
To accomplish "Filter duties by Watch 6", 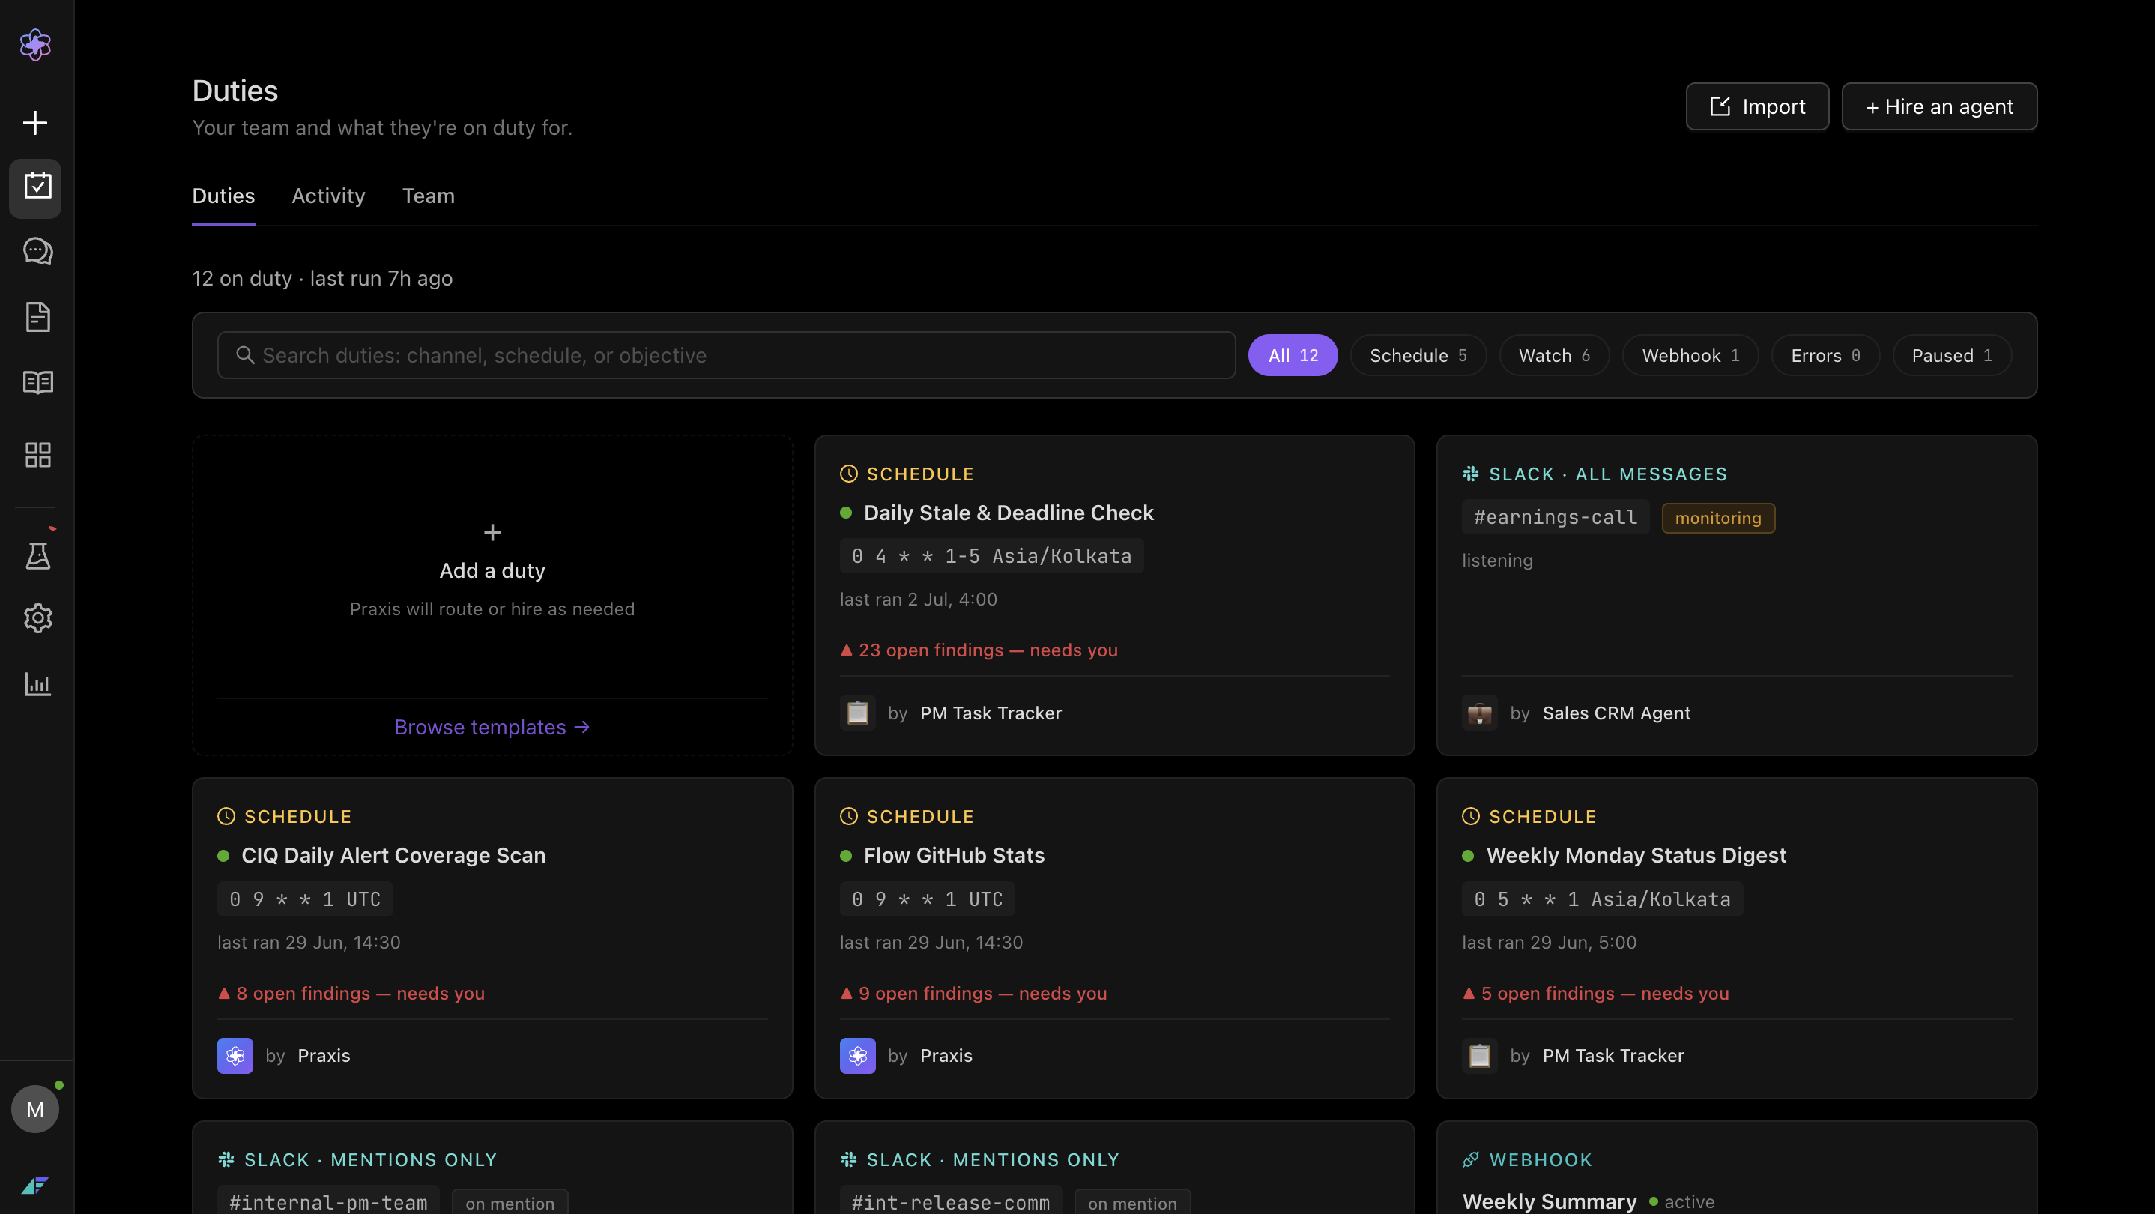I will coord(1554,356).
